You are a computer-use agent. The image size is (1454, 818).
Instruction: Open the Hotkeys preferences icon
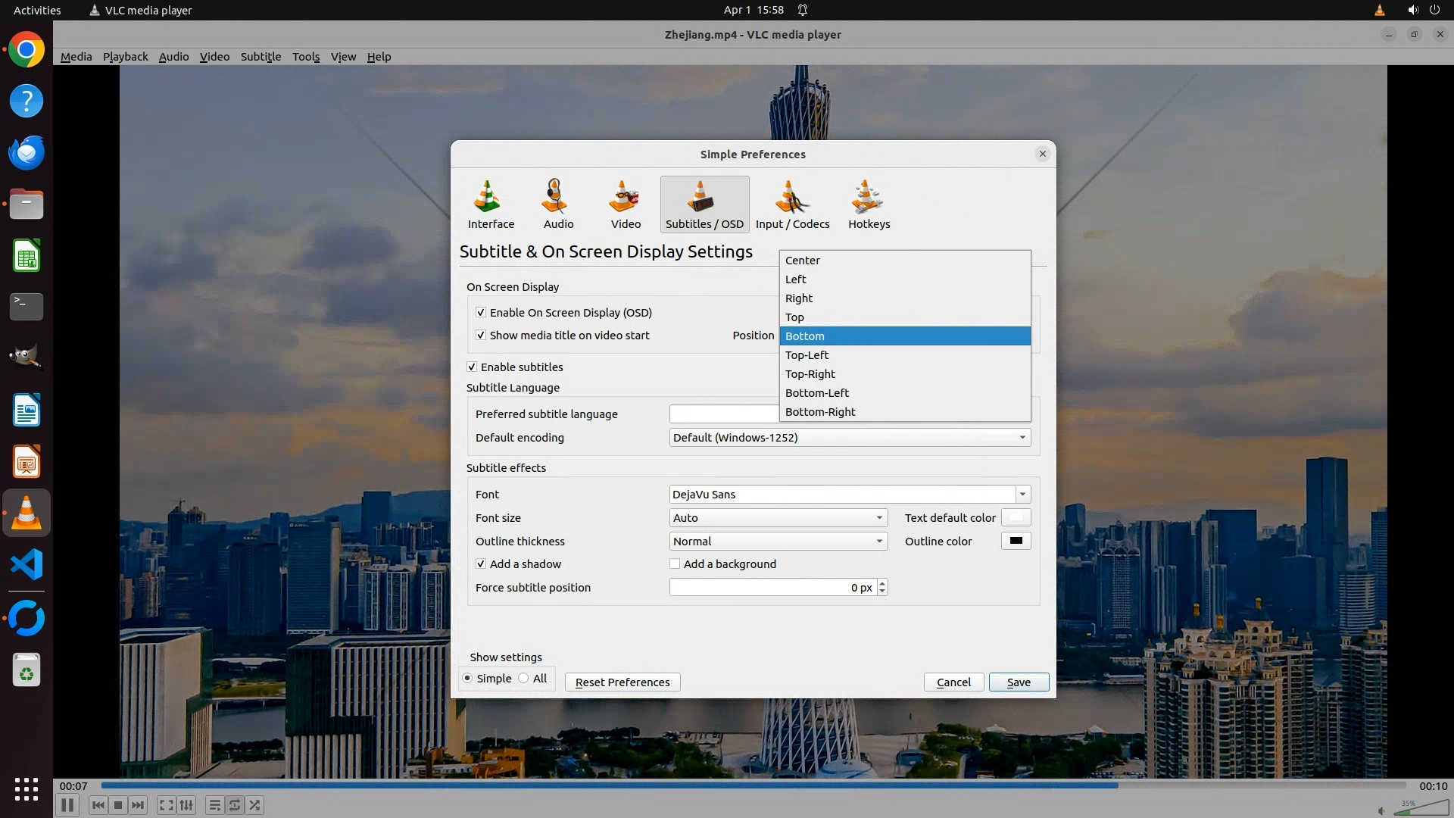point(869,203)
